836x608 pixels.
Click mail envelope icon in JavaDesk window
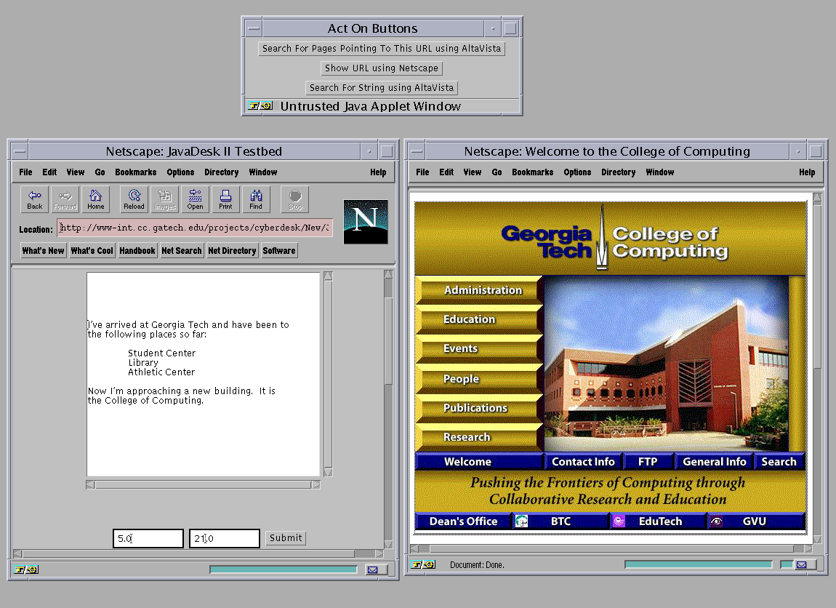pyautogui.click(x=372, y=570)
